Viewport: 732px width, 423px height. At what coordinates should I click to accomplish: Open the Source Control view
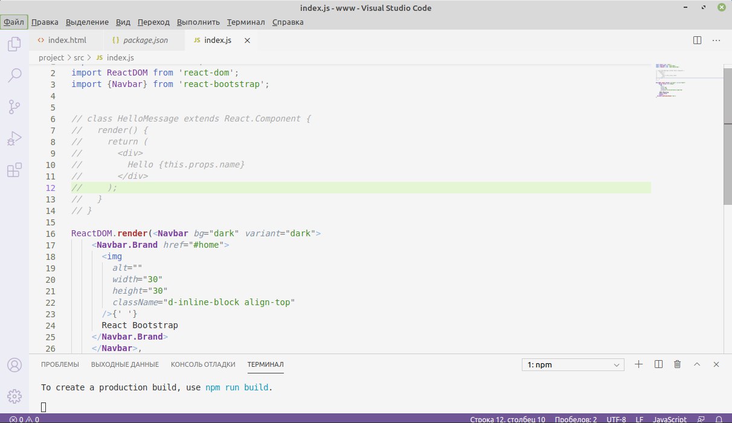pos(14,108)
